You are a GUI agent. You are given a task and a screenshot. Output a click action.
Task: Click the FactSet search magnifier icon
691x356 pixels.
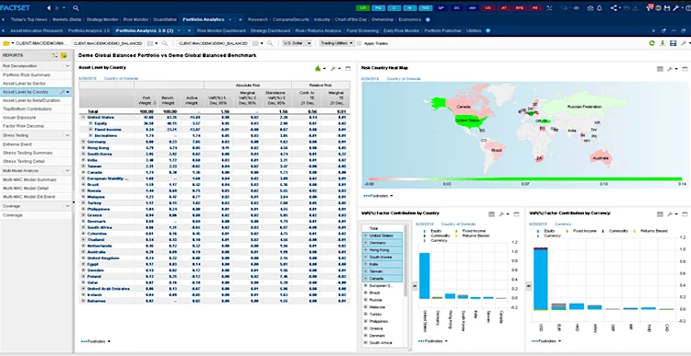[x=76, y=8]
